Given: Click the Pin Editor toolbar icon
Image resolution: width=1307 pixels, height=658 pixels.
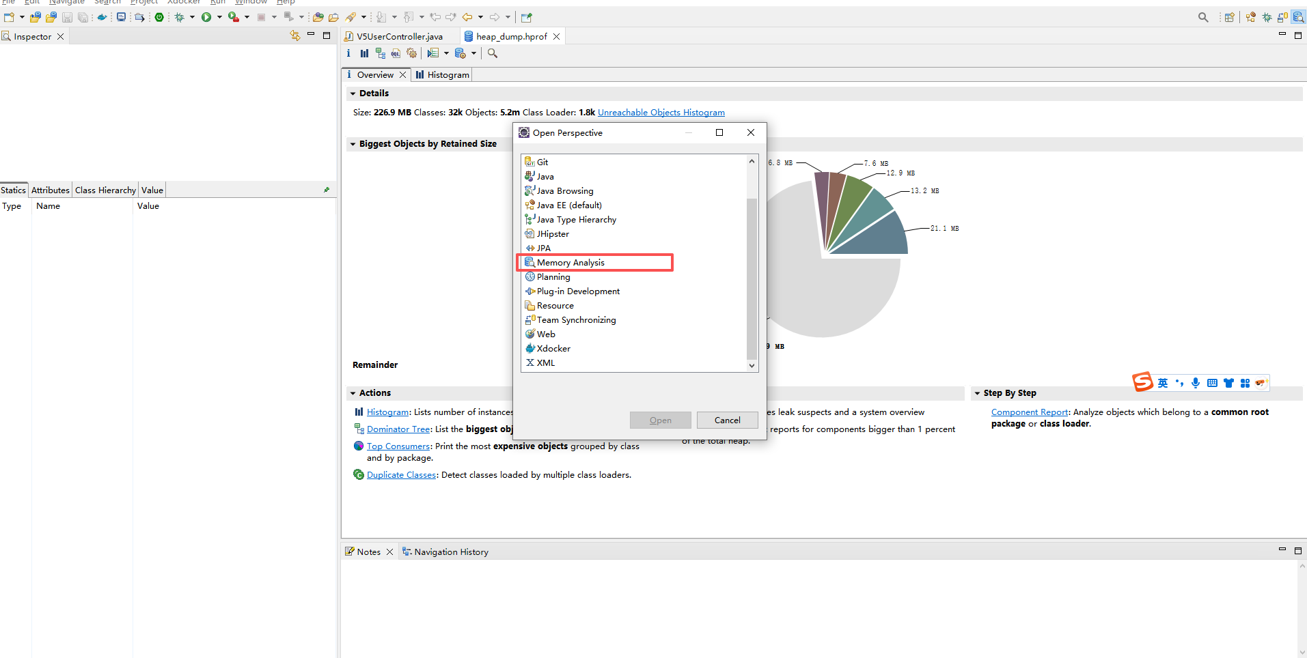Looking at the screenshot, I should coord(526,17).
